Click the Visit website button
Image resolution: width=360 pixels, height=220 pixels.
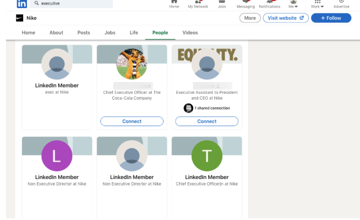point(286,18)
